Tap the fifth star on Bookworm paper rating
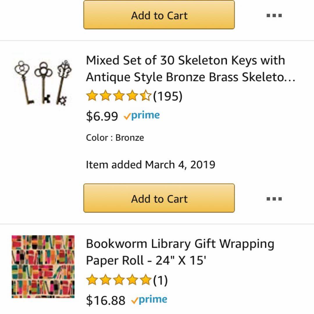Image resolution: width=314 pixels, height=314 pixels. tap(146, 280)
